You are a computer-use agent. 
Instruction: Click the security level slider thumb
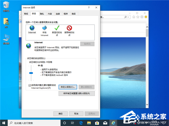pyautogui.click(x=31, y=73)
